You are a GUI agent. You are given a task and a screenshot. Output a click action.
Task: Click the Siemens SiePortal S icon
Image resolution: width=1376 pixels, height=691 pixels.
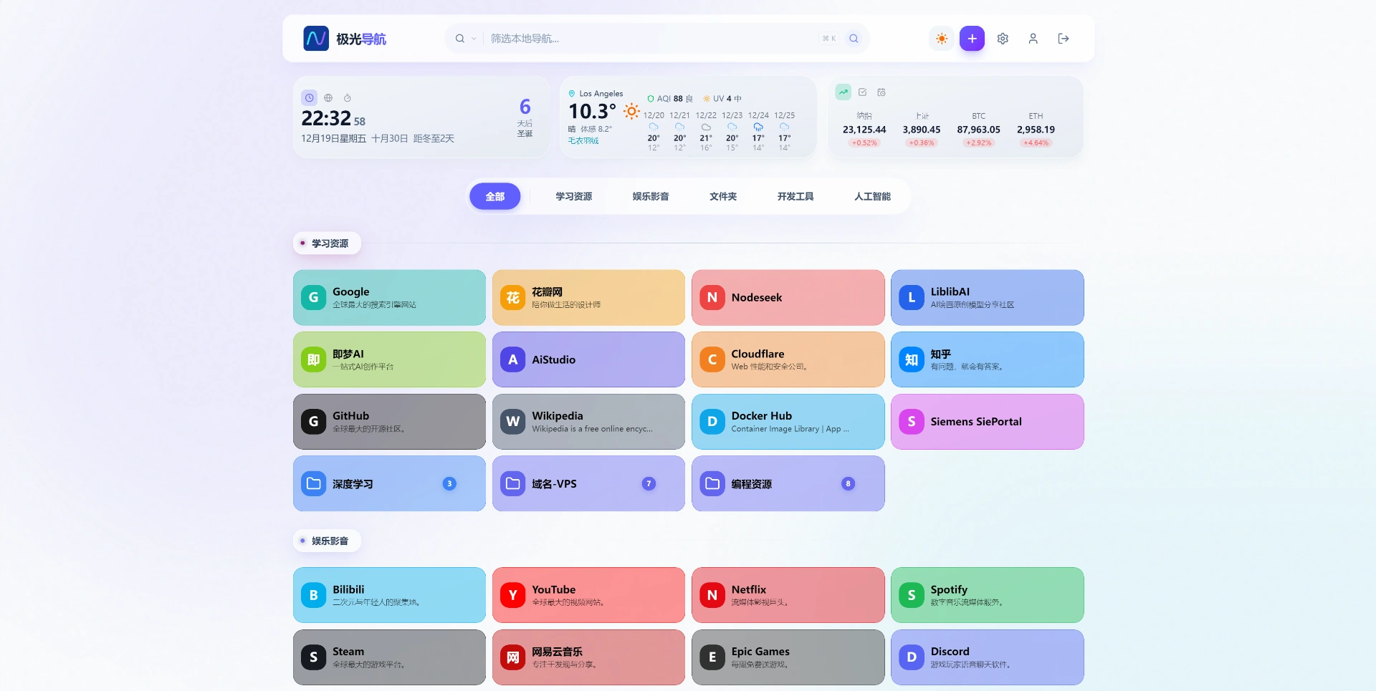coord(912,422)
